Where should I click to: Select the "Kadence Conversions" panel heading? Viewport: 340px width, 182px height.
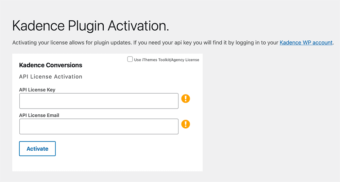[x=51, y=65]
